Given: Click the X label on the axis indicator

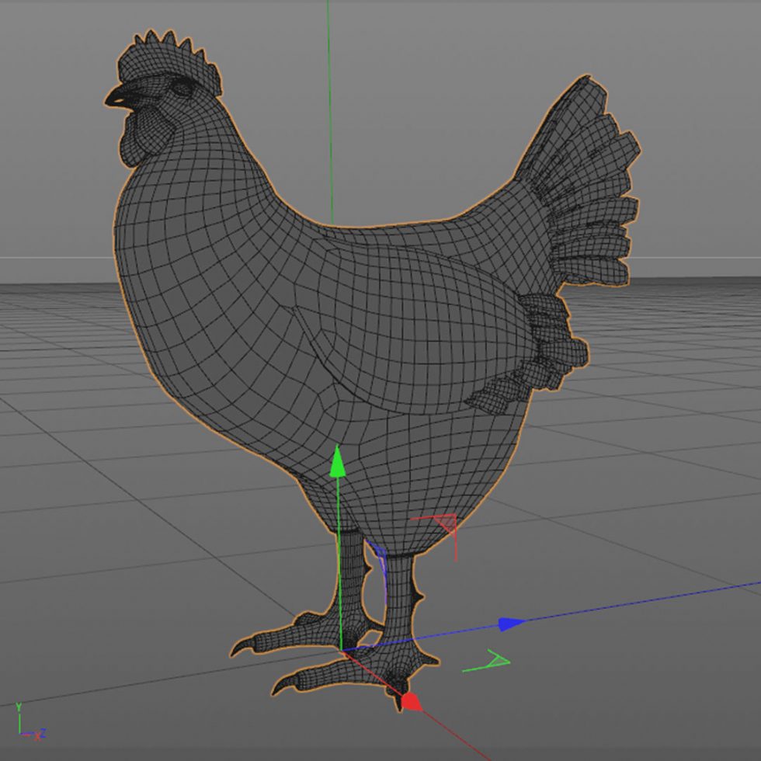Looking at the screenshot, I should coord(38,737).
